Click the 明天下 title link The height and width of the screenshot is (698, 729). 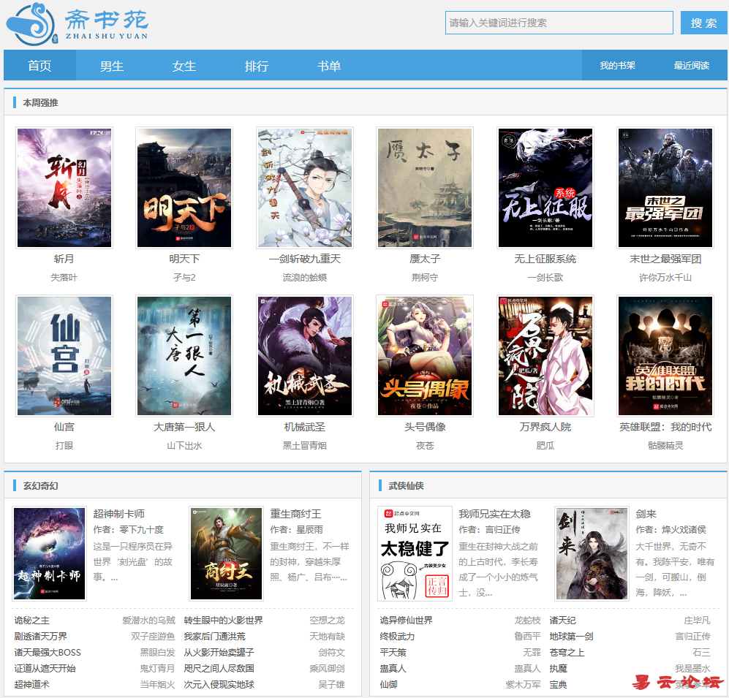click(184, 259)
